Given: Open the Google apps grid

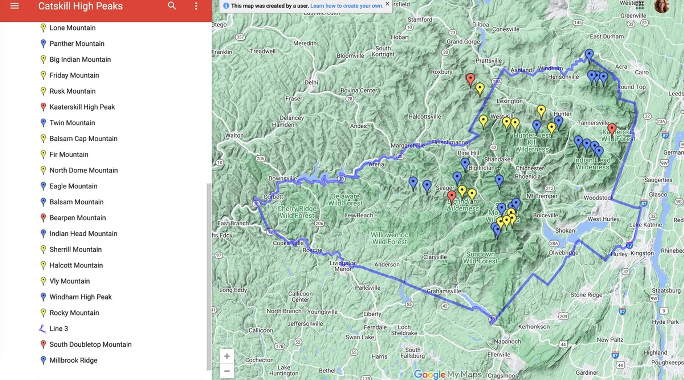Looking at the screenshot, I should [640, 5].
